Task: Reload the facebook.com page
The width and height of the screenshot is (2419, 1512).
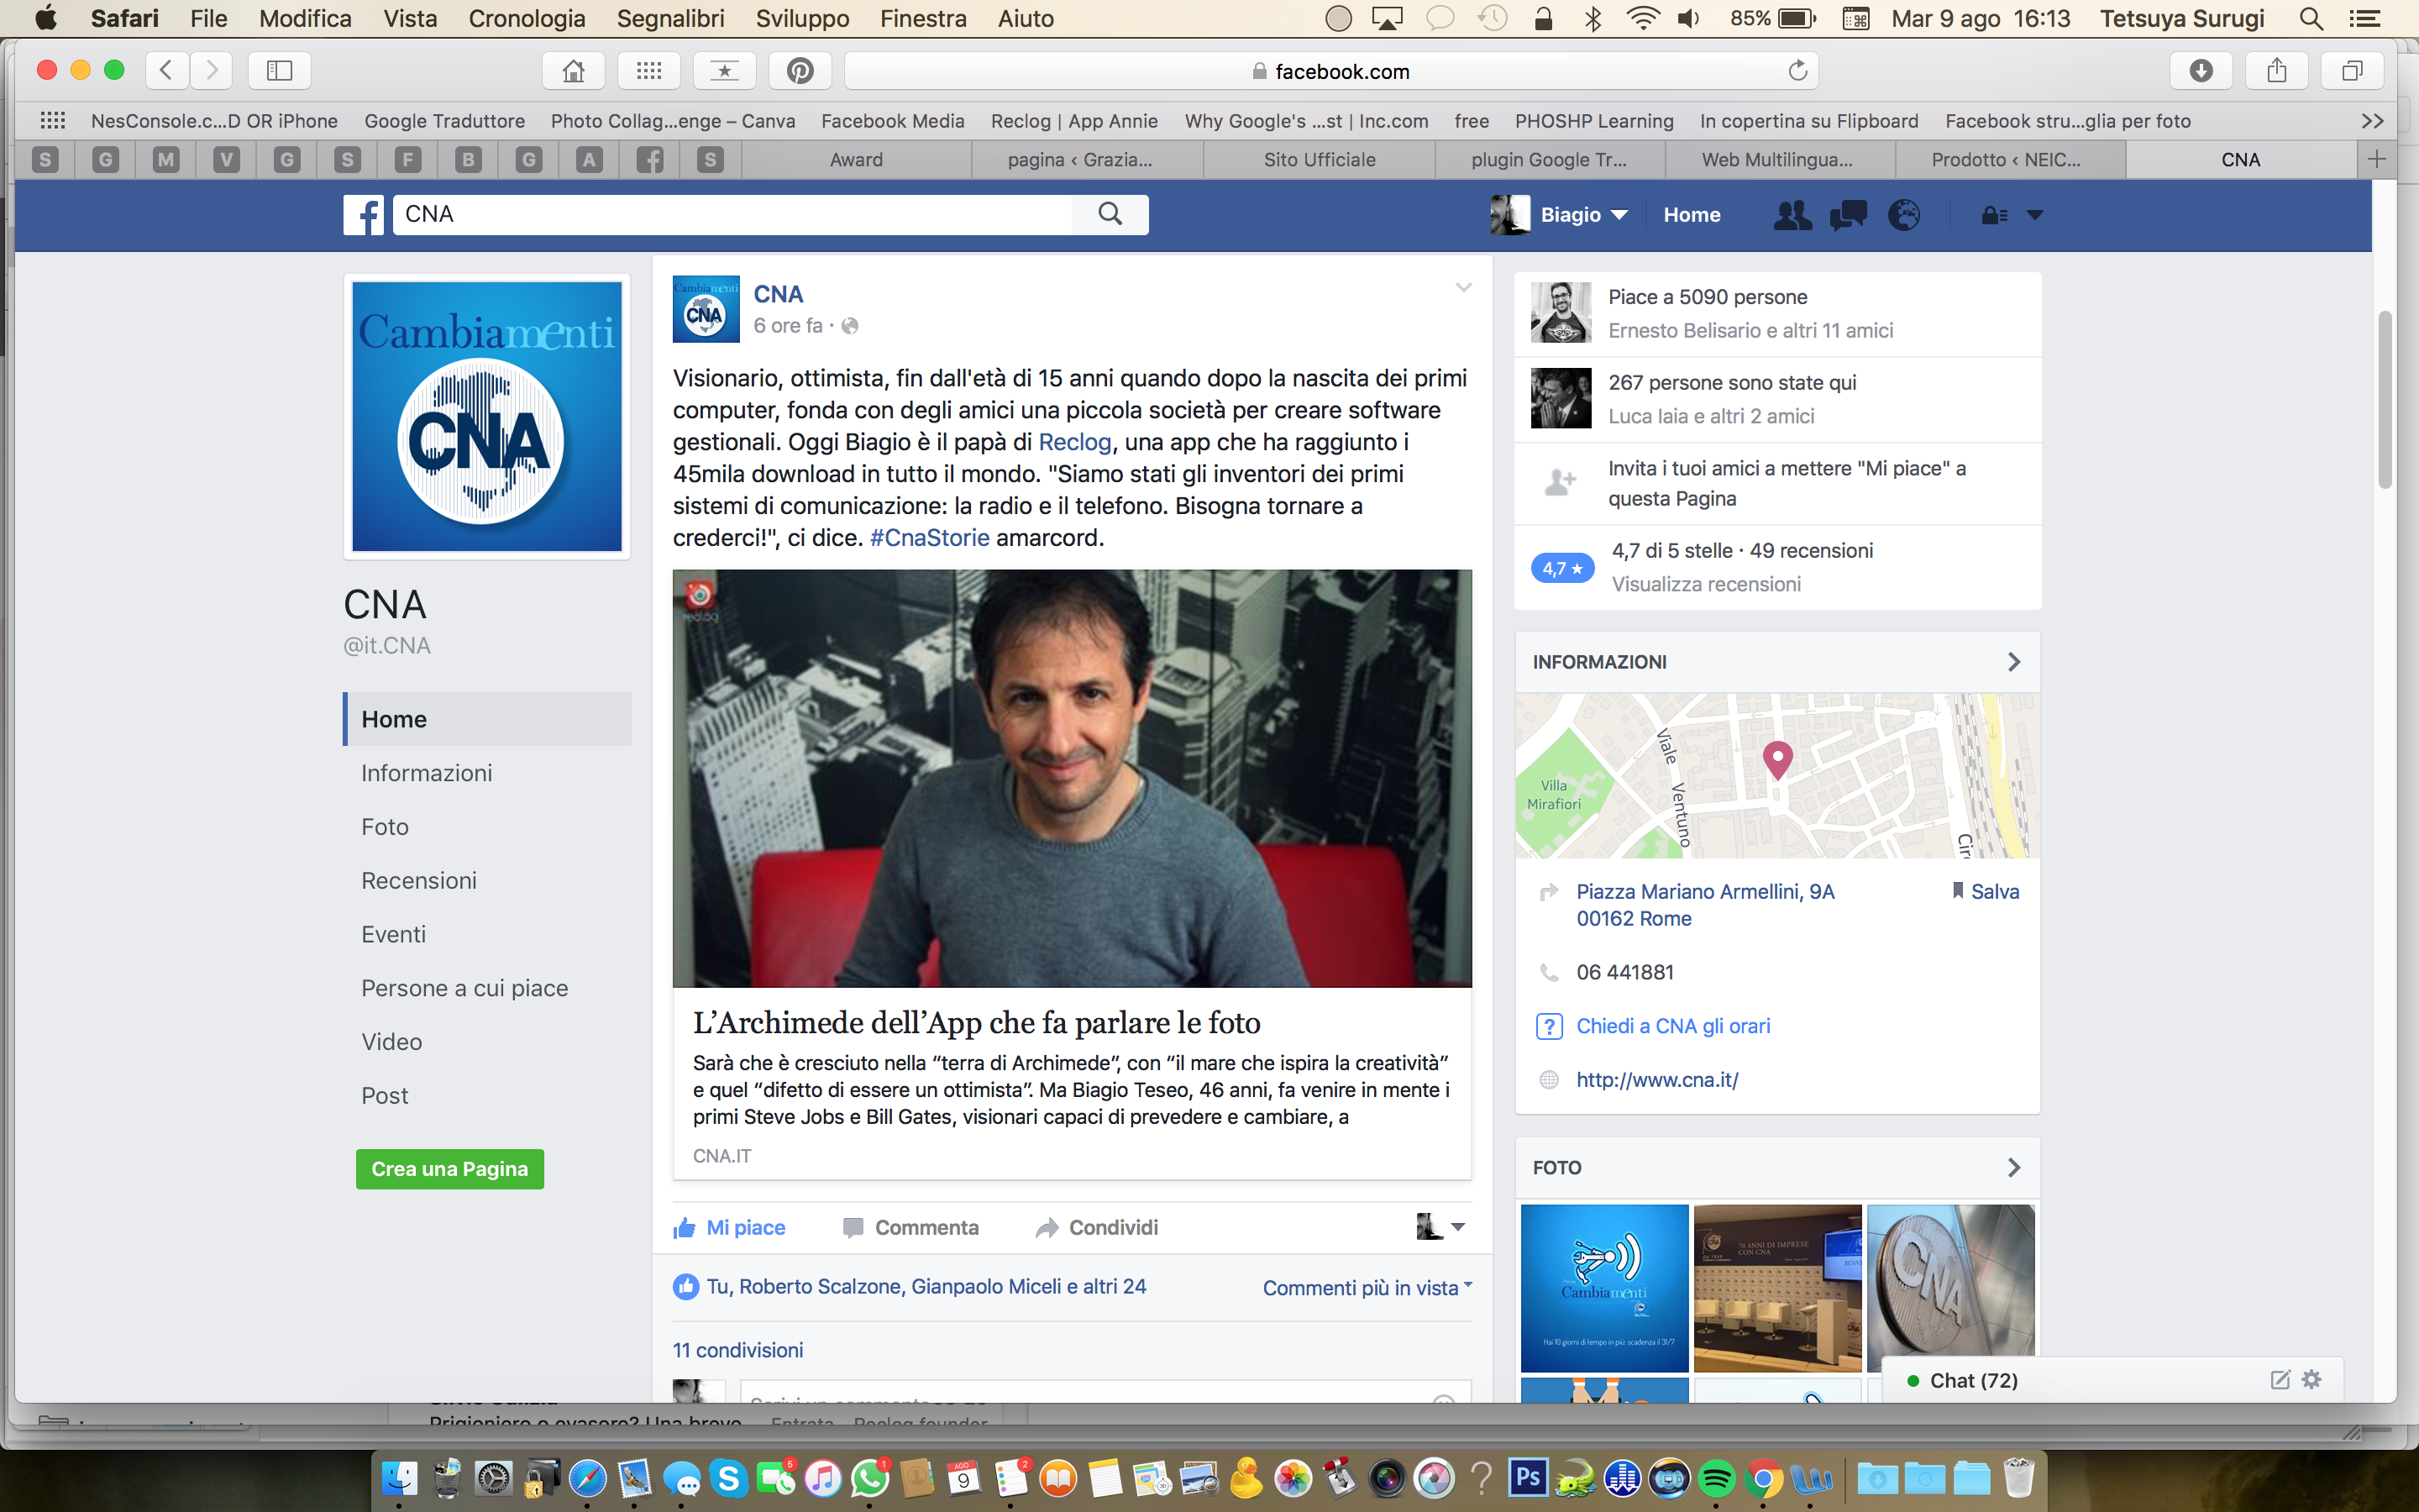Action: coord(1797,71)
